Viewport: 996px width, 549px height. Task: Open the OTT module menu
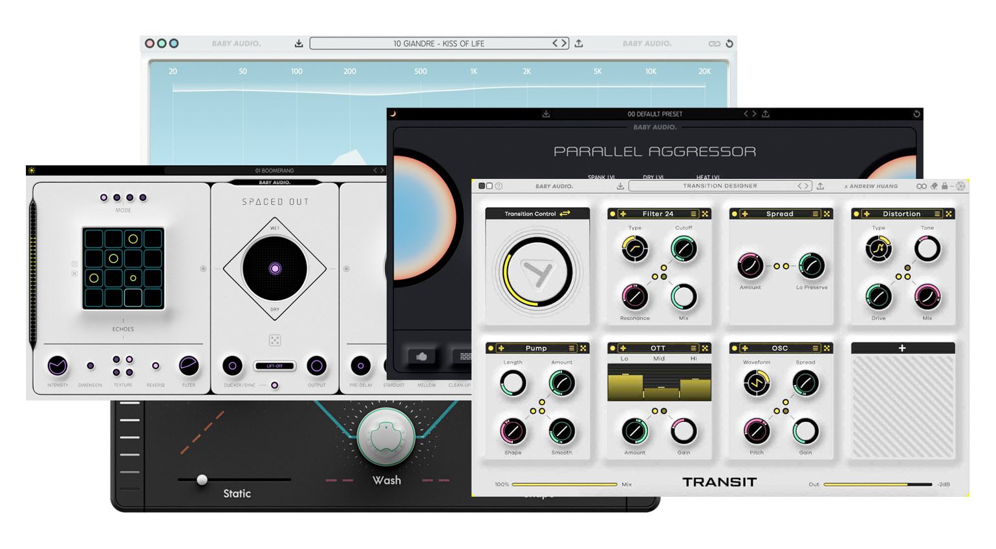[x=693, y=348]
